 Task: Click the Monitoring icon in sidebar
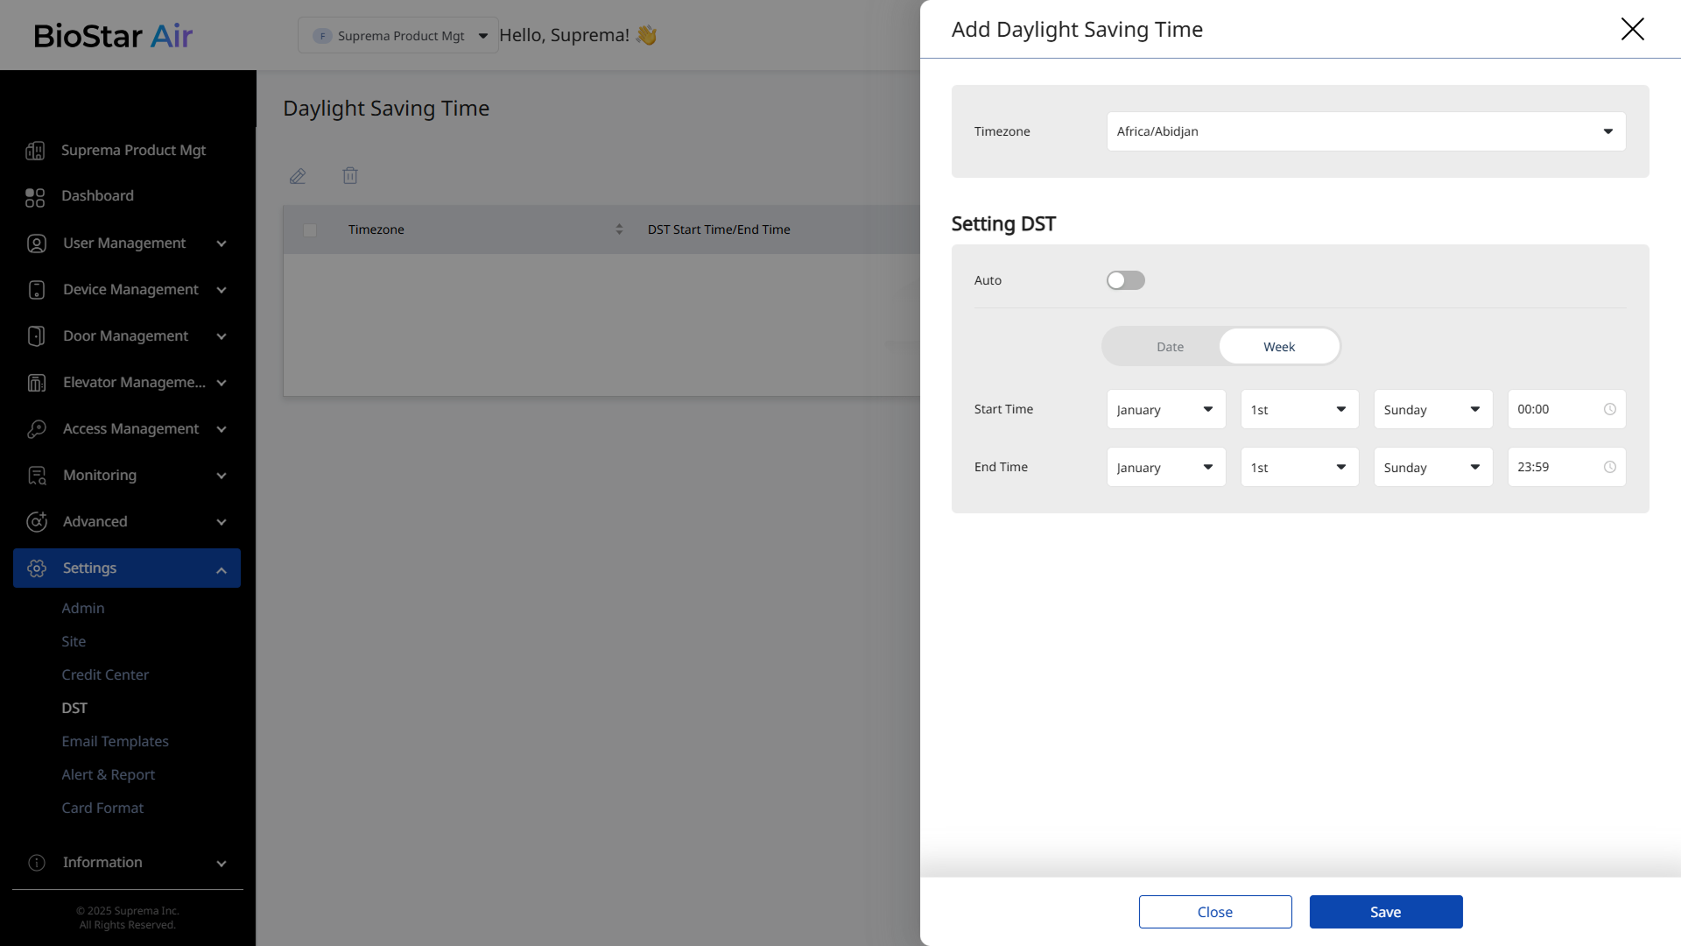[36, 476]
